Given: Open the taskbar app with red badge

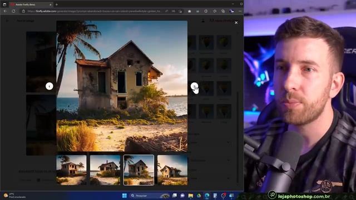Looking at the screenshot, I should (223, 196).
